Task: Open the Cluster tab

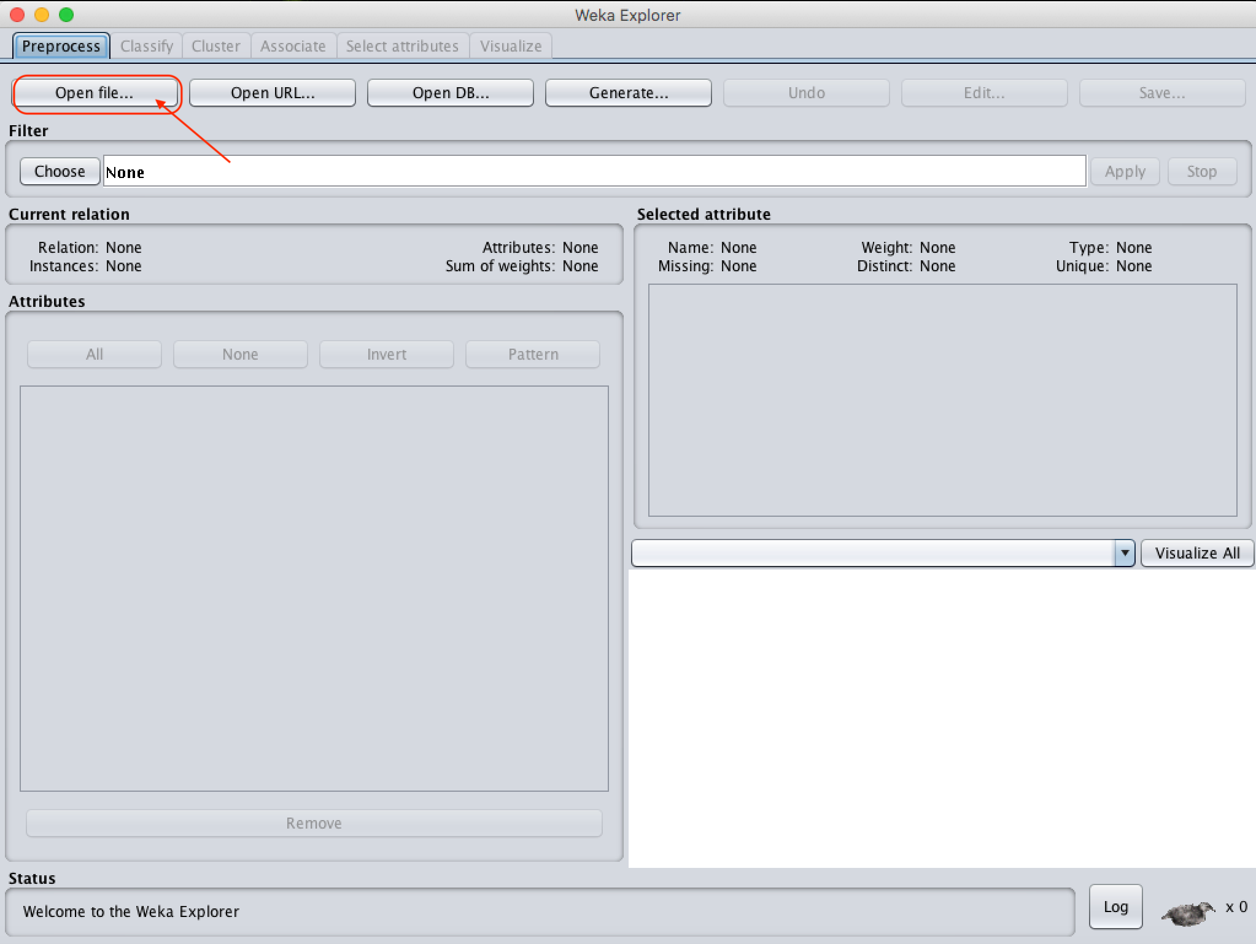Action: click(215, 46)
